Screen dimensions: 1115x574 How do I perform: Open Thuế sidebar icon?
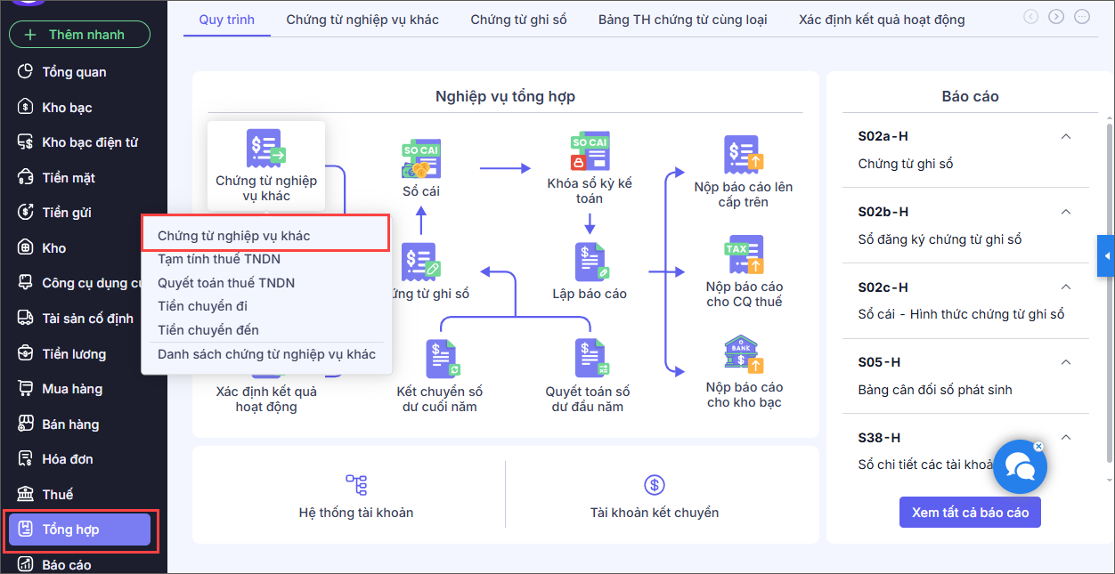pos(26,495)
